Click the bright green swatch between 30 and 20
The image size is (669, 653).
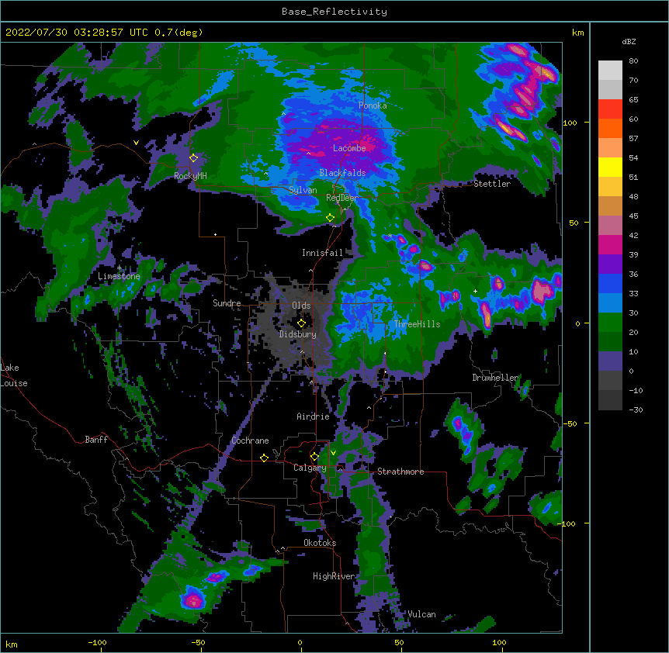[610, 323]
